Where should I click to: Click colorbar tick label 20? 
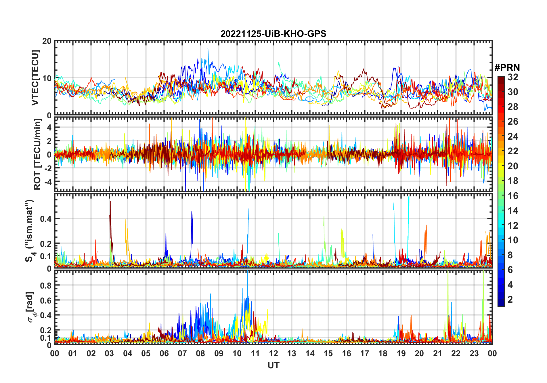click(513, 166)
